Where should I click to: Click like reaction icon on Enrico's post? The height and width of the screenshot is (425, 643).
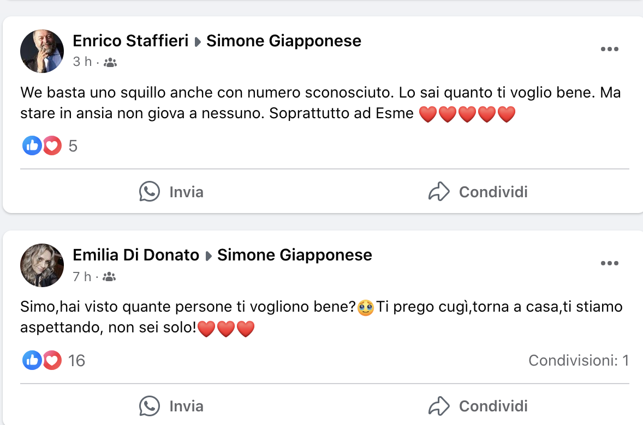point(32,146)
